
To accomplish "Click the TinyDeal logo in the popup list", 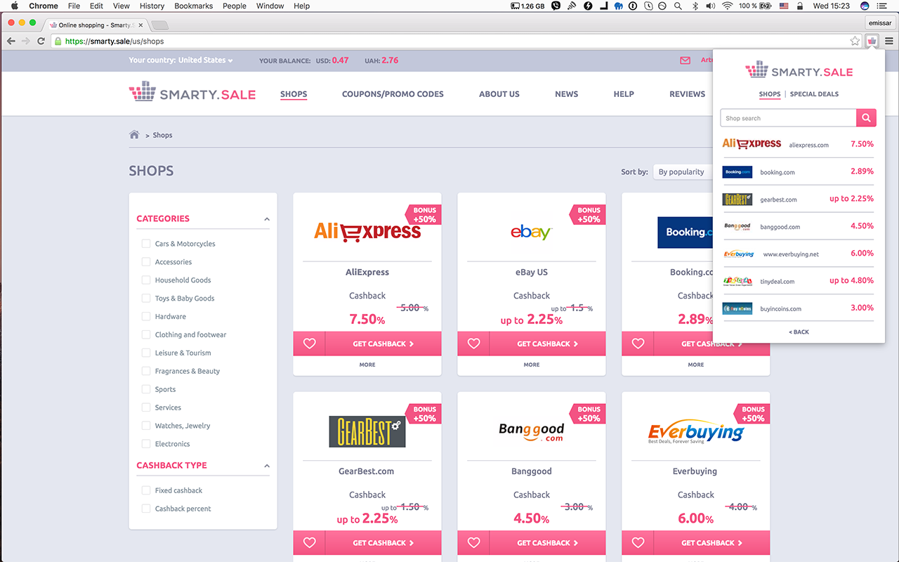I will click(737, 281).
